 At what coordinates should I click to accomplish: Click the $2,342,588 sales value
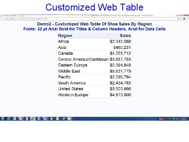[120, 42]
